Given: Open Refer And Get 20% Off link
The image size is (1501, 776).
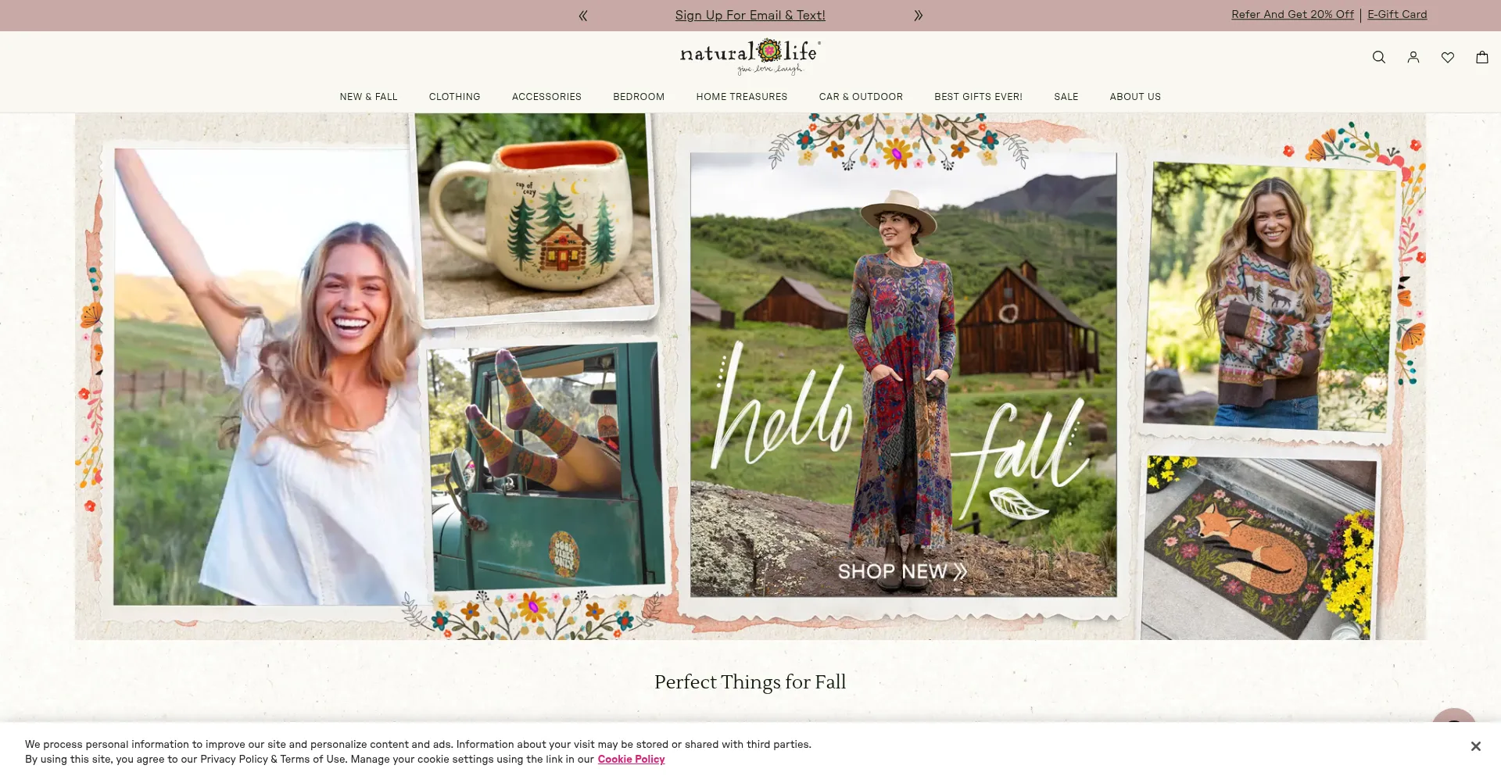Looking at the screenshot, I should pyautogui.click(x=1292, y=15).
